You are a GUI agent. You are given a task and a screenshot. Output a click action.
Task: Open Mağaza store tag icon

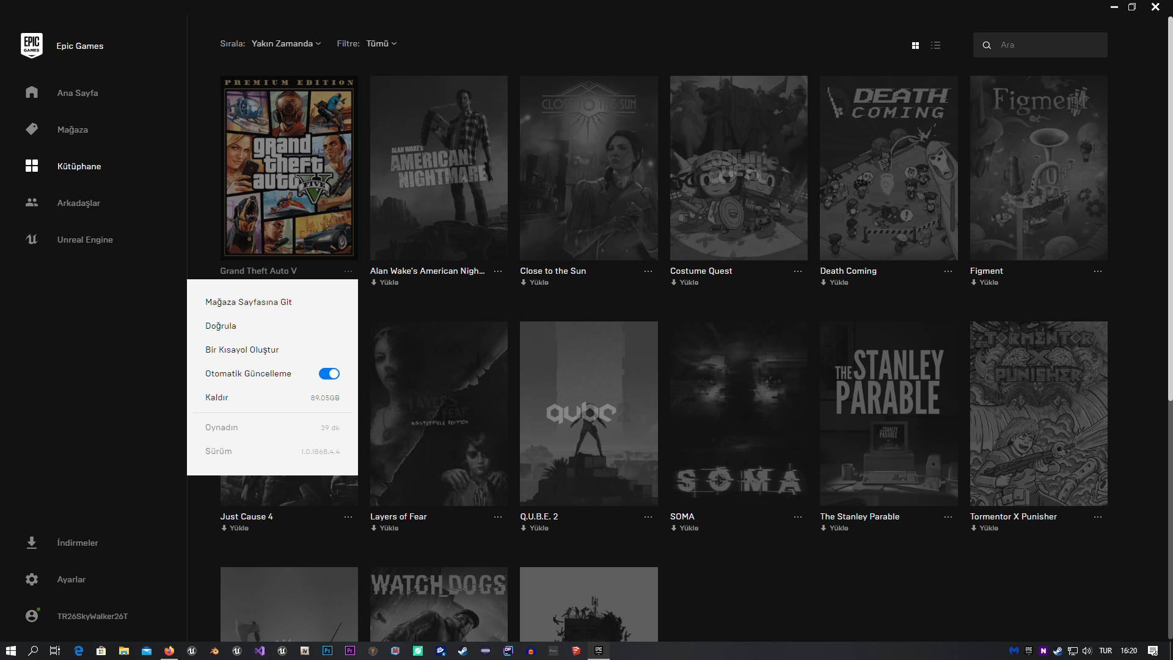[x=32, y=129]
